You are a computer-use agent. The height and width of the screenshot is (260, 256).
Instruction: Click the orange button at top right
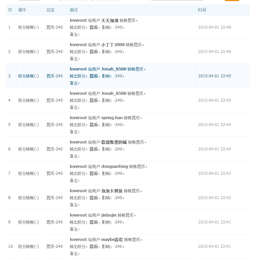click(x=232, y=1)
